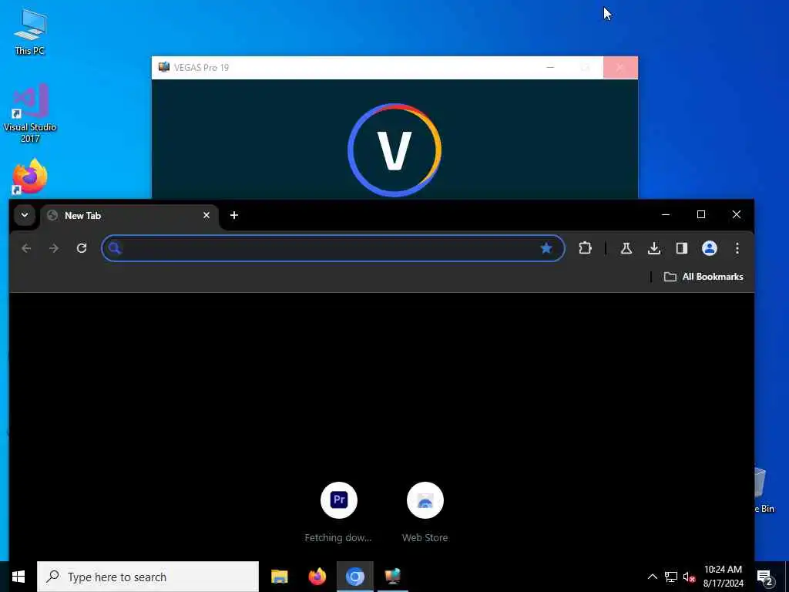Open taskbar clock and date
Viewport: 789px width, 592px height.
[723, 577]
